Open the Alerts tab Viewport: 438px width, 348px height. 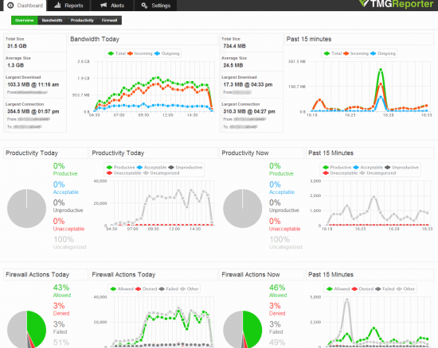pyautogui.click(x=112, y=6)
